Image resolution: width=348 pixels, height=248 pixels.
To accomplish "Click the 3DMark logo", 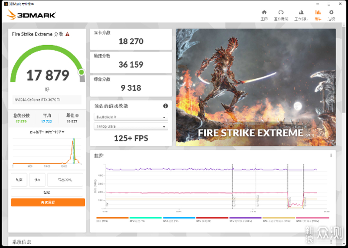I will (31, 15).
